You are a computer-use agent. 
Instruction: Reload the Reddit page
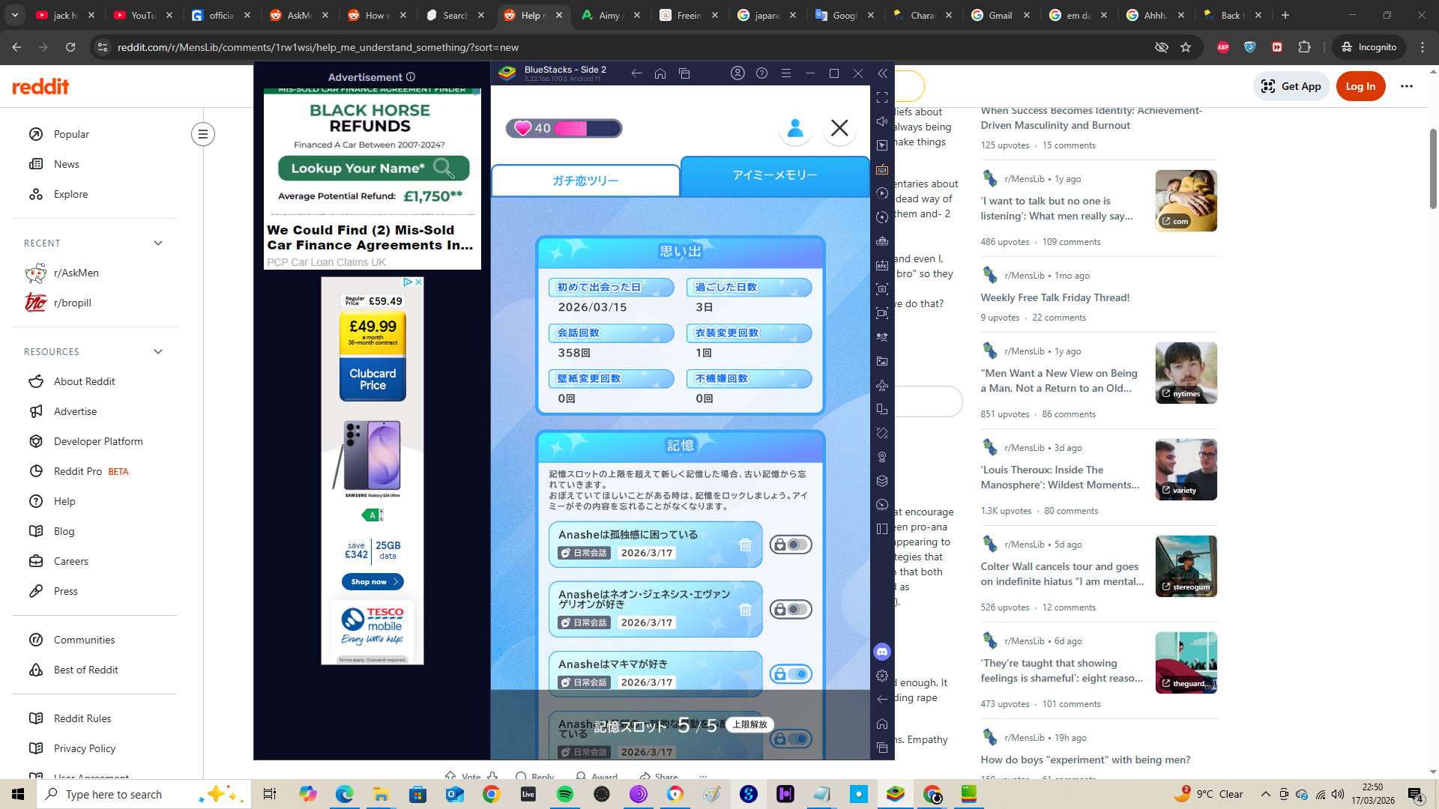pyautogui.click(x=70, y=47)
